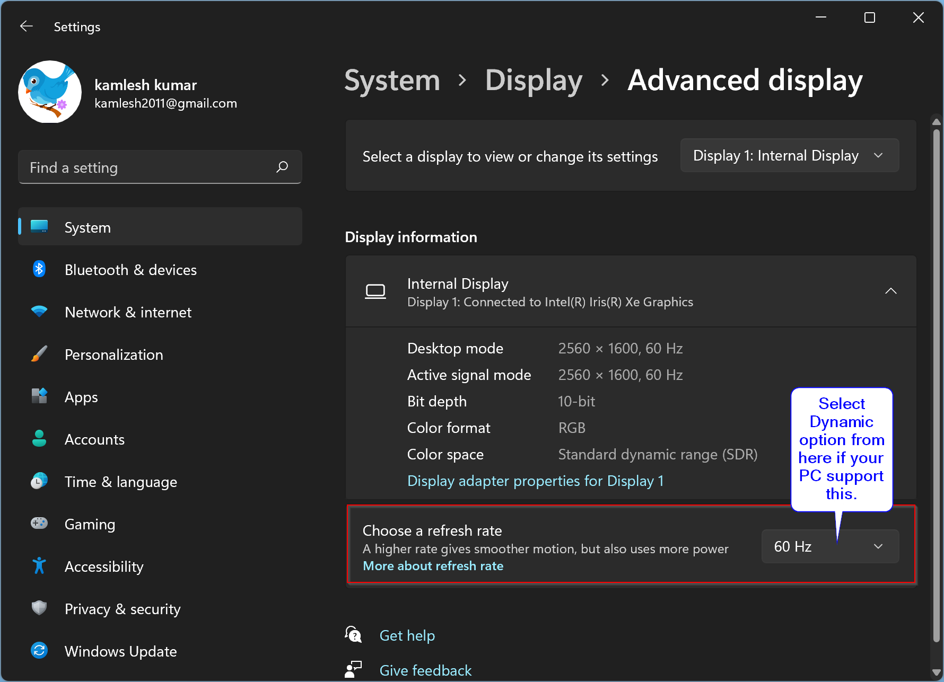The height and width of the screenshot is (682, 944).
Task: Click the scrollbar down arrow
Action: coord(937,673)
